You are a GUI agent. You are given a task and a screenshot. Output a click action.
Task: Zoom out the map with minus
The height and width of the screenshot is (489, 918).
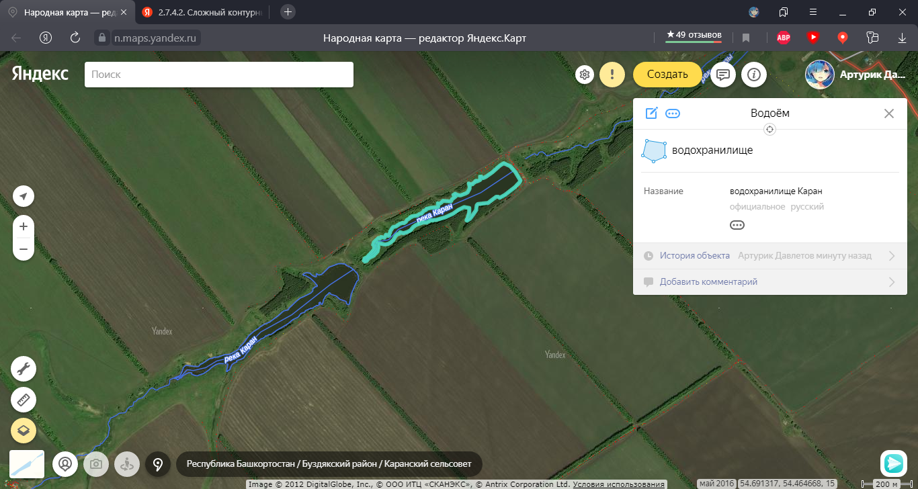24,249
